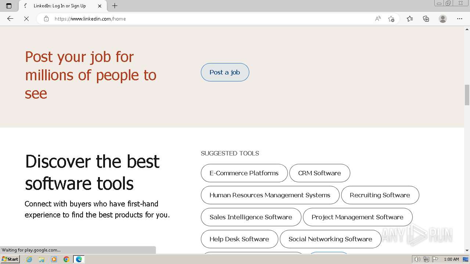Open Human Resources Management Systems
Image resolution: width=470 pixels, height=264 pixels.
[x=270, y=195]
